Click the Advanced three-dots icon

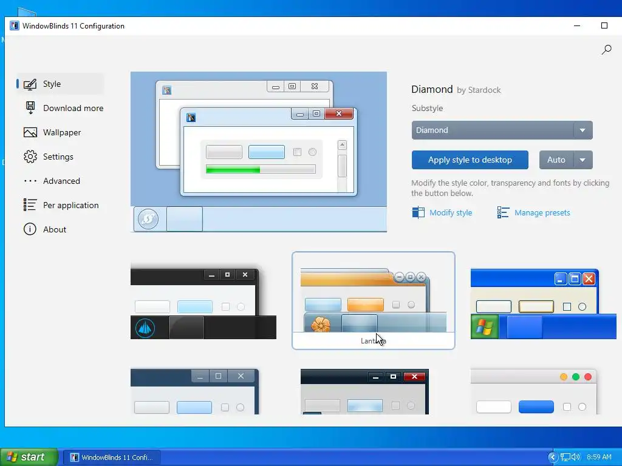[30, 181]
